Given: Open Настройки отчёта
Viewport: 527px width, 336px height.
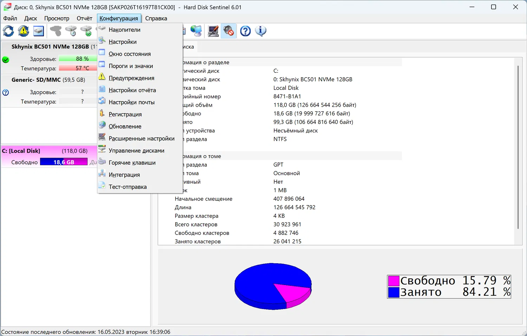Looking at the screenshot, I should pyautogui.click(x=140, y=90).
